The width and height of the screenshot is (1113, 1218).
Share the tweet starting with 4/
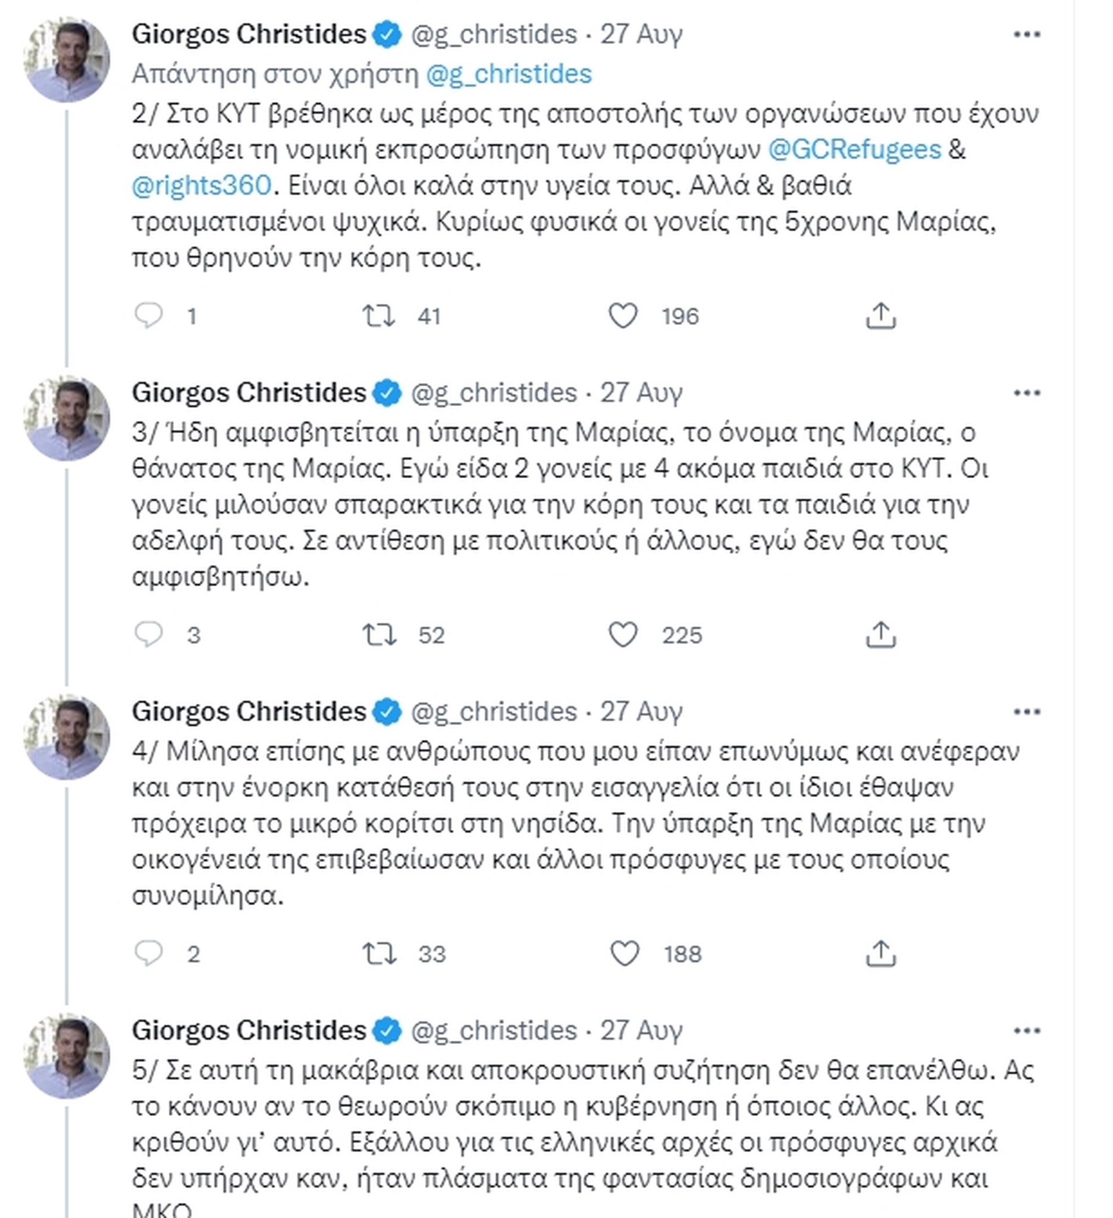(x=880, y=954)
